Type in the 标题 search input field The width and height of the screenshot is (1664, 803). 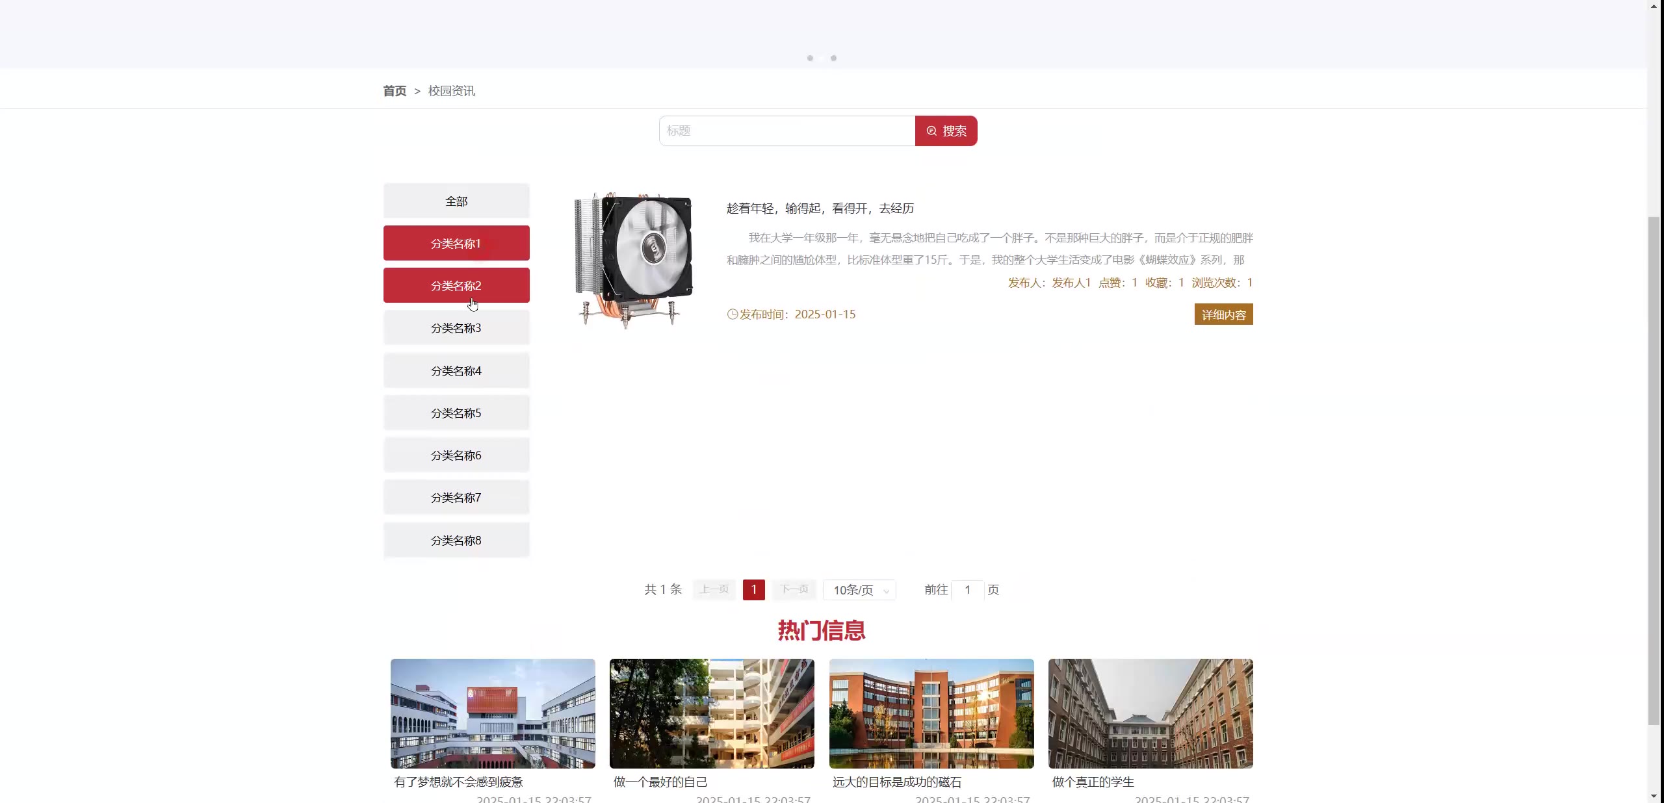786,131
